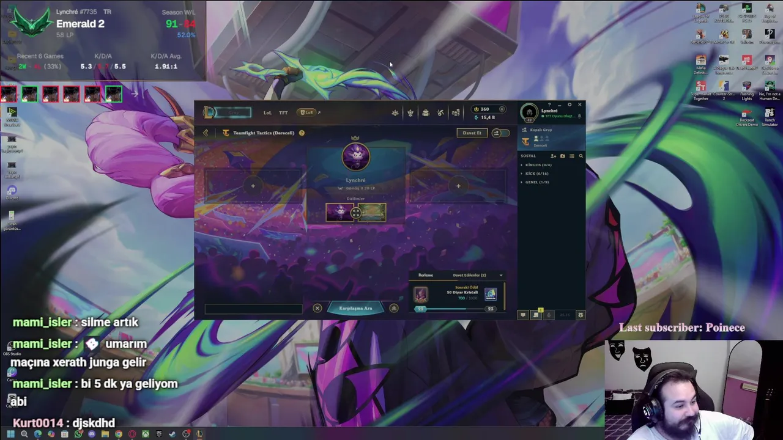Search friends with magnifier icon in Sosyal

click(581, 156)
